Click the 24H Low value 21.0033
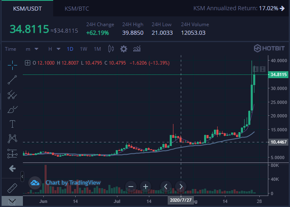The image size is (290, 207). point(162,33)
